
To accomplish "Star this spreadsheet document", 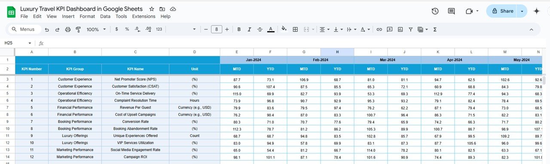I will point(152,9).
